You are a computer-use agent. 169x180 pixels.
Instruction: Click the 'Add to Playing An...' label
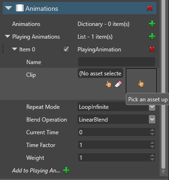pyautogui.click(x=36, y=171)
